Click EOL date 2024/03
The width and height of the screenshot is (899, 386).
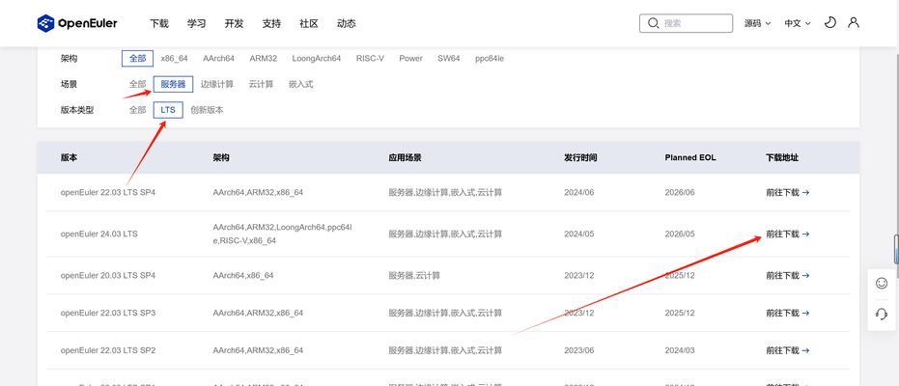click(x=680, y=350)
